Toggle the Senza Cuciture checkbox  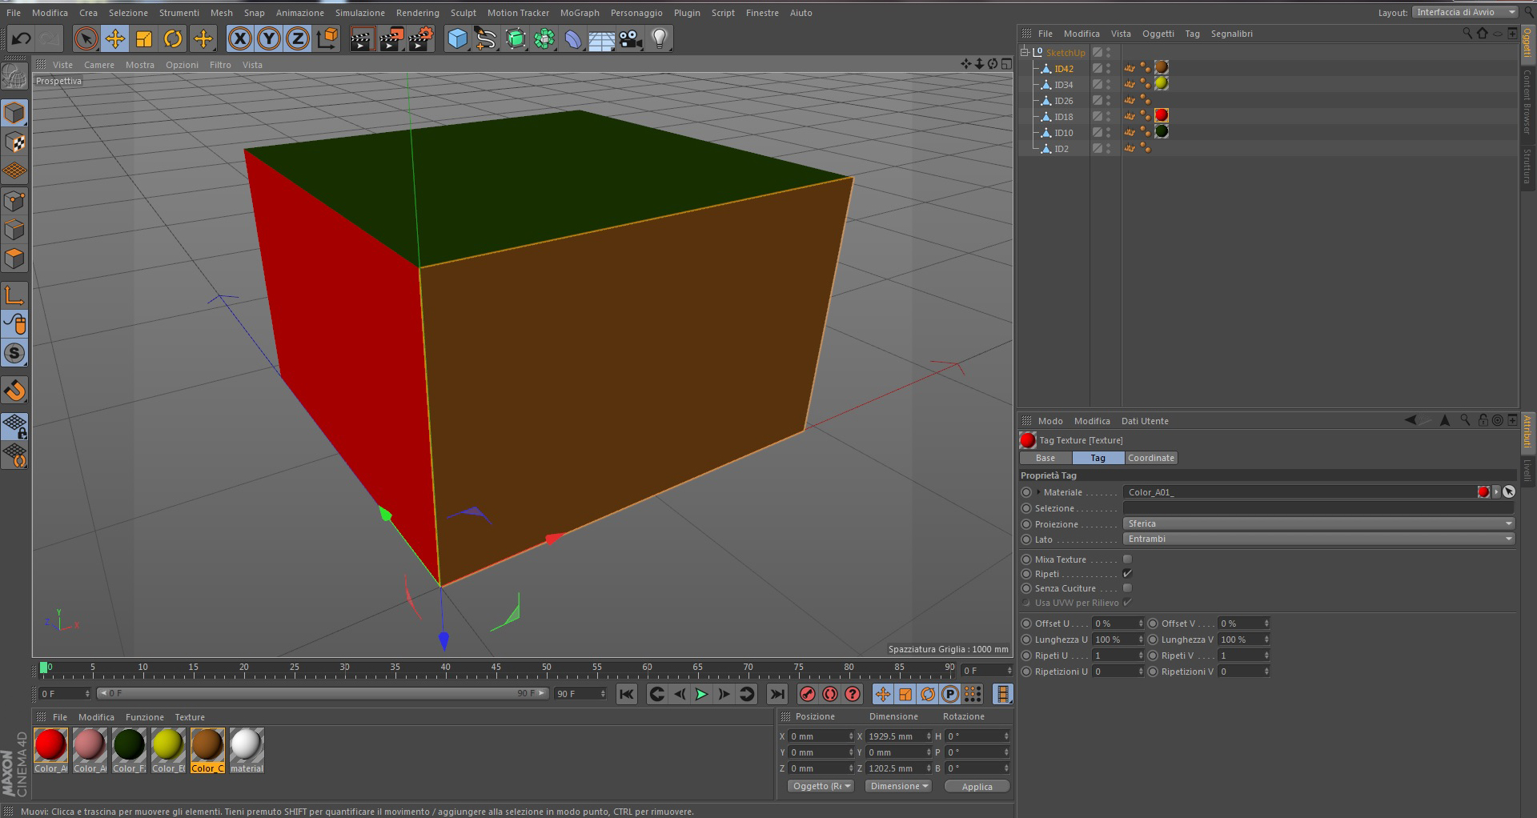tap(1127, 588)
